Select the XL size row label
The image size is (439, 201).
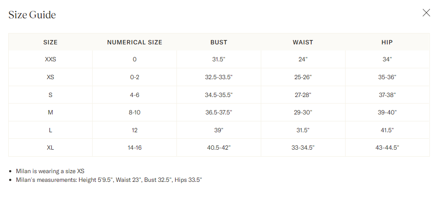coord(50,147)
